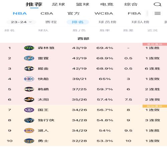
Task: Click the Clippers LAC team logo
Action: tap(29, 79)
